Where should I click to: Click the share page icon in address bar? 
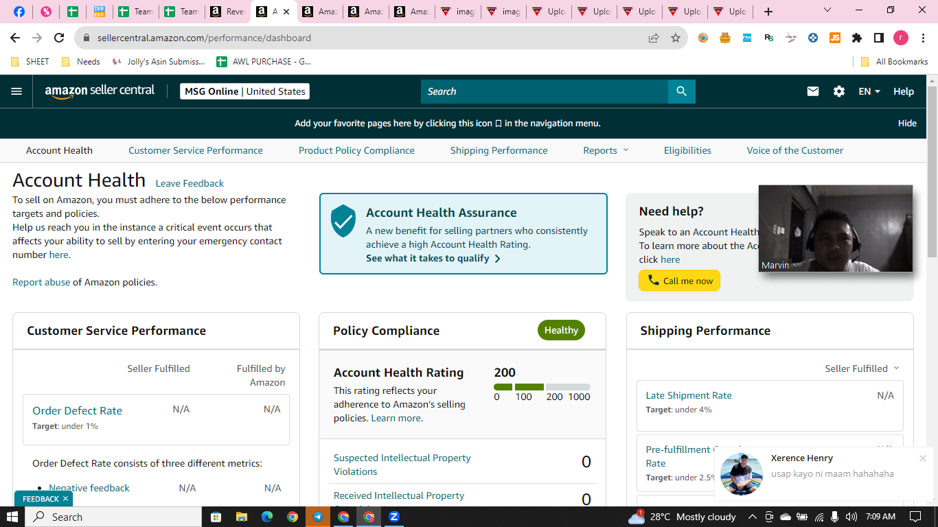point(654,38)
